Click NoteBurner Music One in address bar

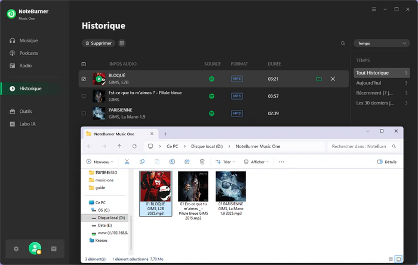[258, 146]
